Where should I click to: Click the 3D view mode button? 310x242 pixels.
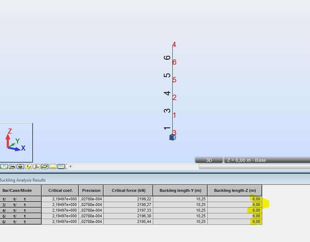pos(209,160)
